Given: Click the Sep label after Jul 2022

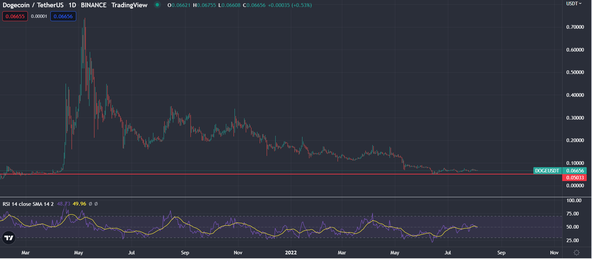Looking at the screenshot, I should pyautogui.click(x=501, y=253).
